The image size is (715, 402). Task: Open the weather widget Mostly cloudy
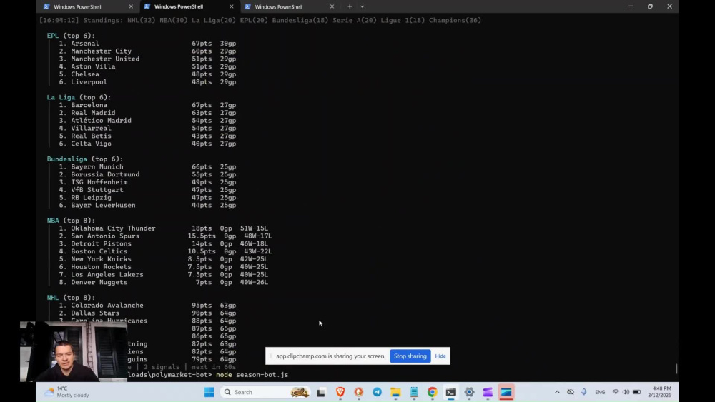(66, 392)
